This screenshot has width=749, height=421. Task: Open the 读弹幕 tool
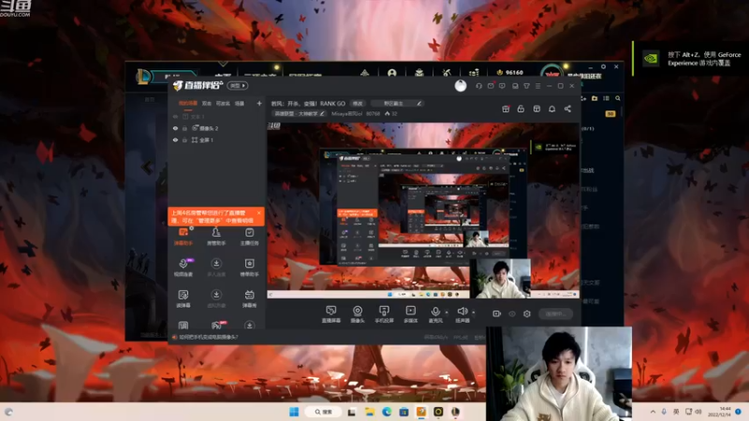(184, 298)
